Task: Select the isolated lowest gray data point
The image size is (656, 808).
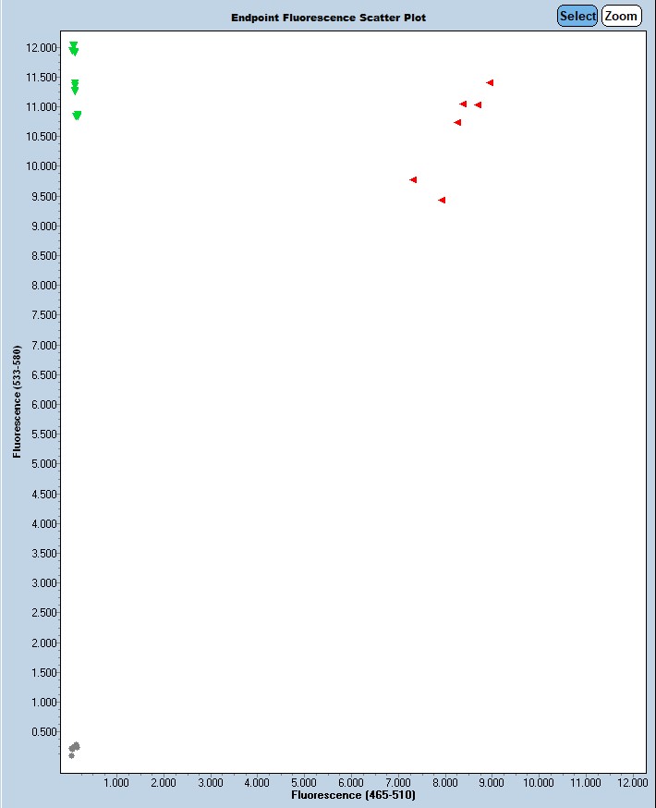Action: (x=71, y=755)
